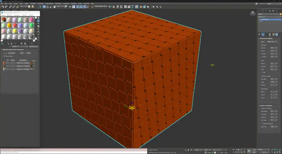Toggle the Show Preview checkbox
The height and width of the screenshot is (154, 282).
click(x=4, y=56)
